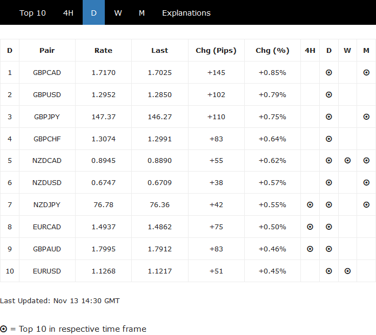Click NZDUSD monthly top 10 indicator icon
Screen dimensions: 376x335
tap(366, 182)
